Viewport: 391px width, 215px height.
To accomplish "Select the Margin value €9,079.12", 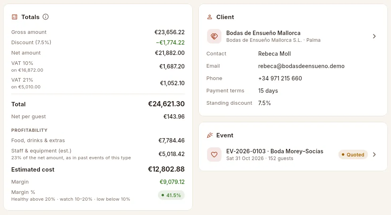I will pyautogui.click(x=172, y=182).
